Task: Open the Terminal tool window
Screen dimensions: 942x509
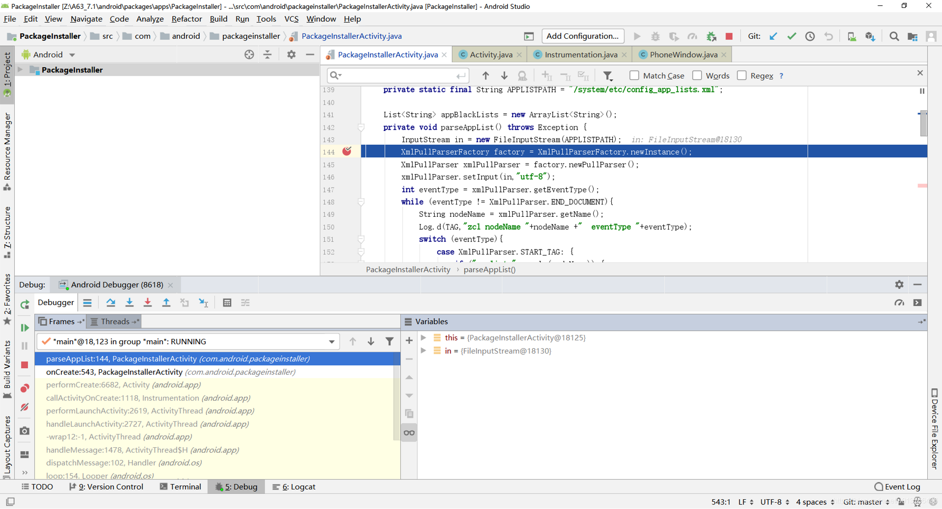Action: pyautogui.click(x=180, y=487)
